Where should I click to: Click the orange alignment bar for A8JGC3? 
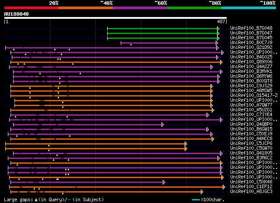point(106,192)
